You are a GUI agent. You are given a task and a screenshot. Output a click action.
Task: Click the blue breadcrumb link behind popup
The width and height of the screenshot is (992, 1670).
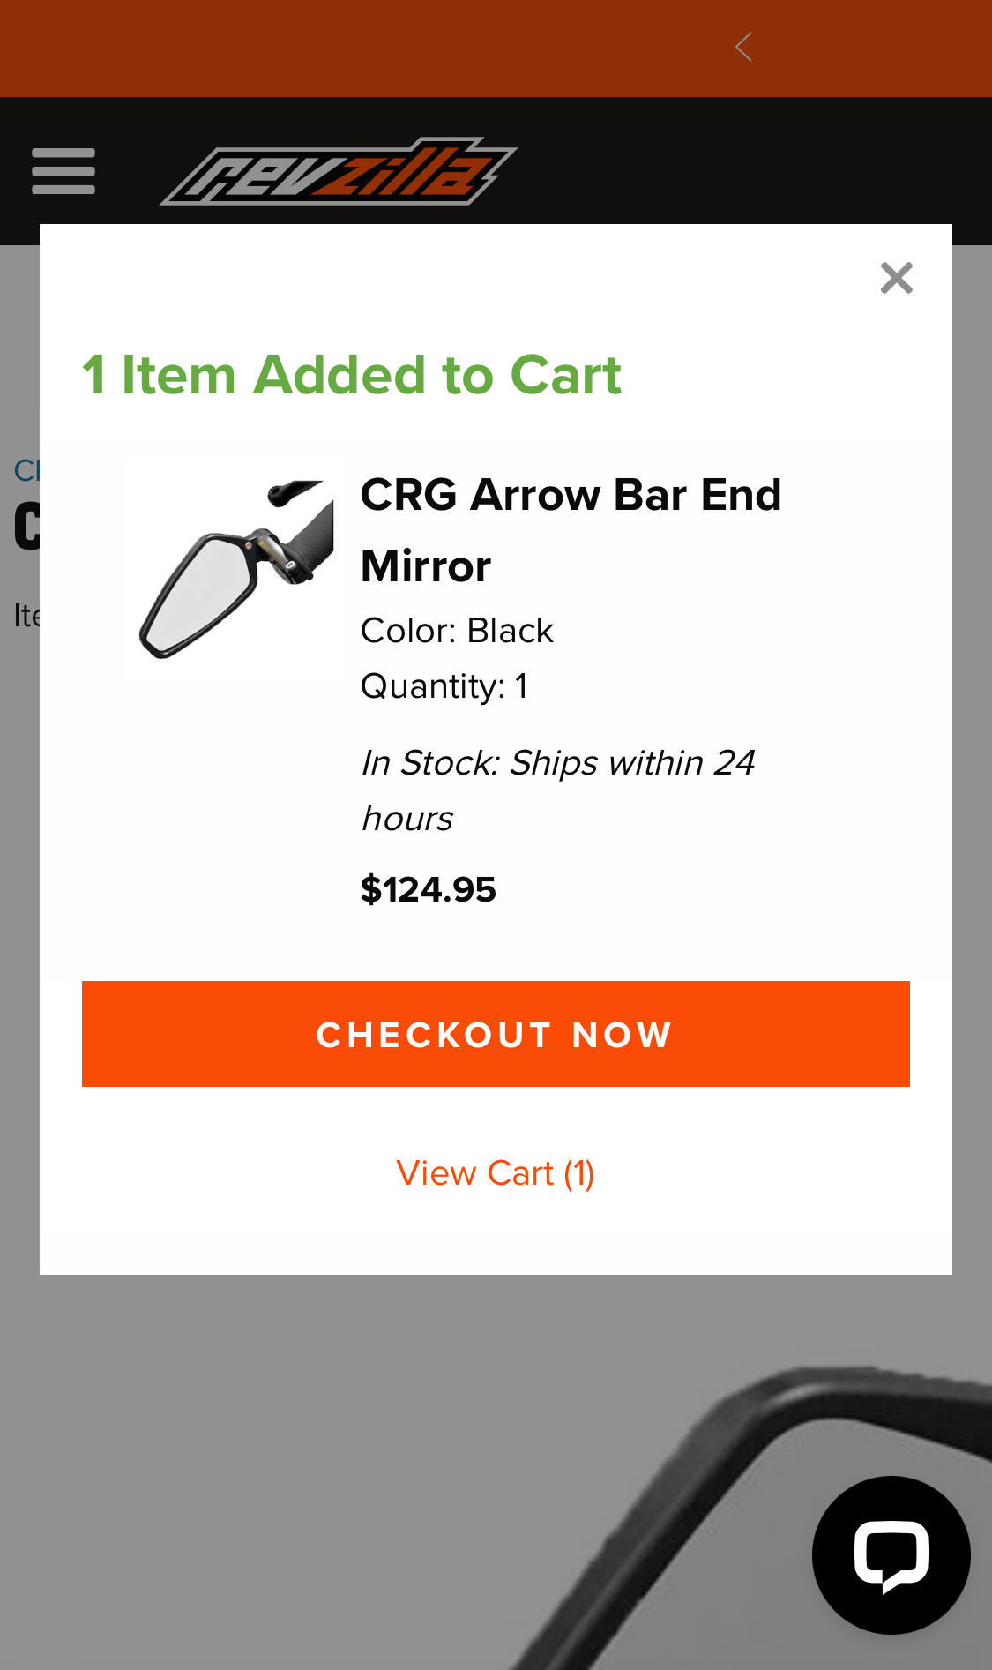pyautogui.click(x=26, y=470)
